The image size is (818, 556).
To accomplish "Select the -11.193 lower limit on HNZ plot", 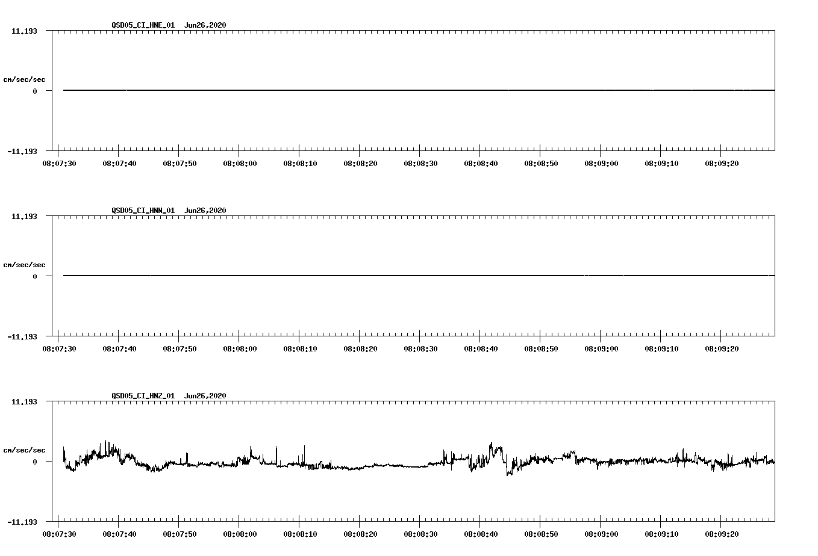I will (22, 522).
